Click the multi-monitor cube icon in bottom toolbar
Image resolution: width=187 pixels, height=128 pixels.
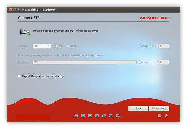pyautogui.click(x=104, y=116)
